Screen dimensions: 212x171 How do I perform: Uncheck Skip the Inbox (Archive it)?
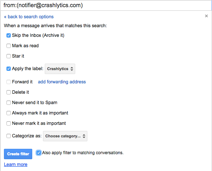pos(9,35)
